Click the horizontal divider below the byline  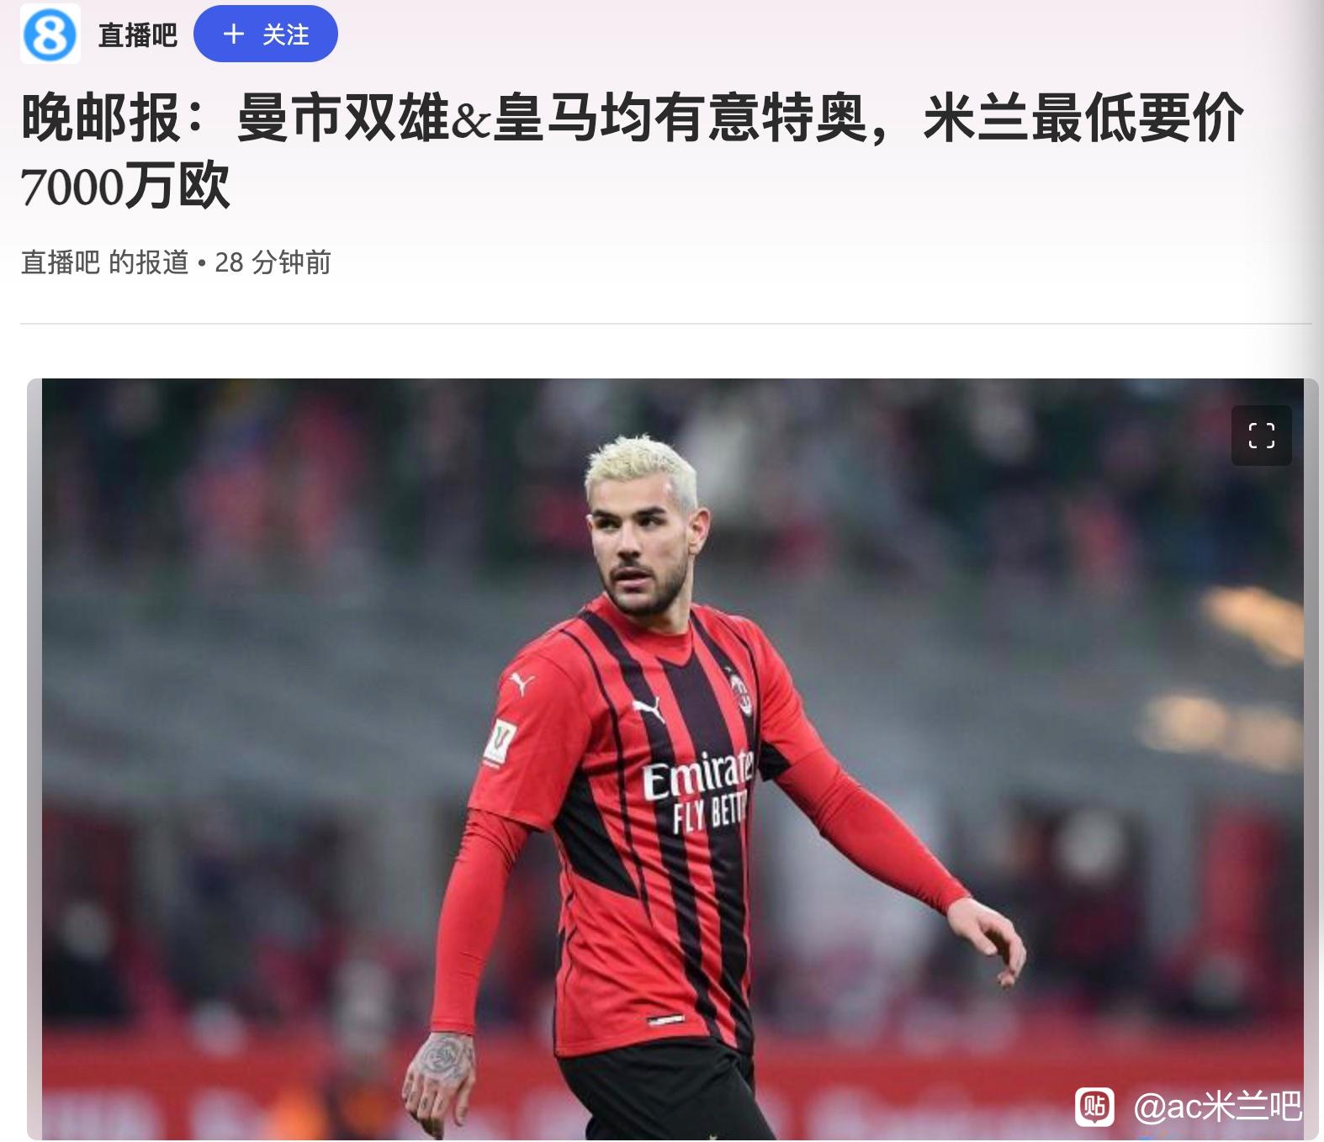tap(665, 324)
